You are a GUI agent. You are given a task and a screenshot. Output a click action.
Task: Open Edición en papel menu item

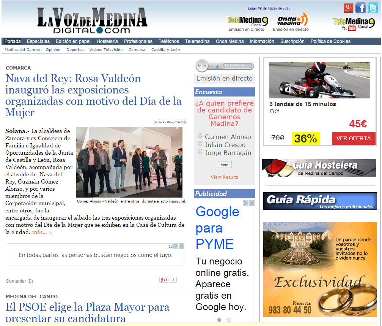tap(73, 41)
